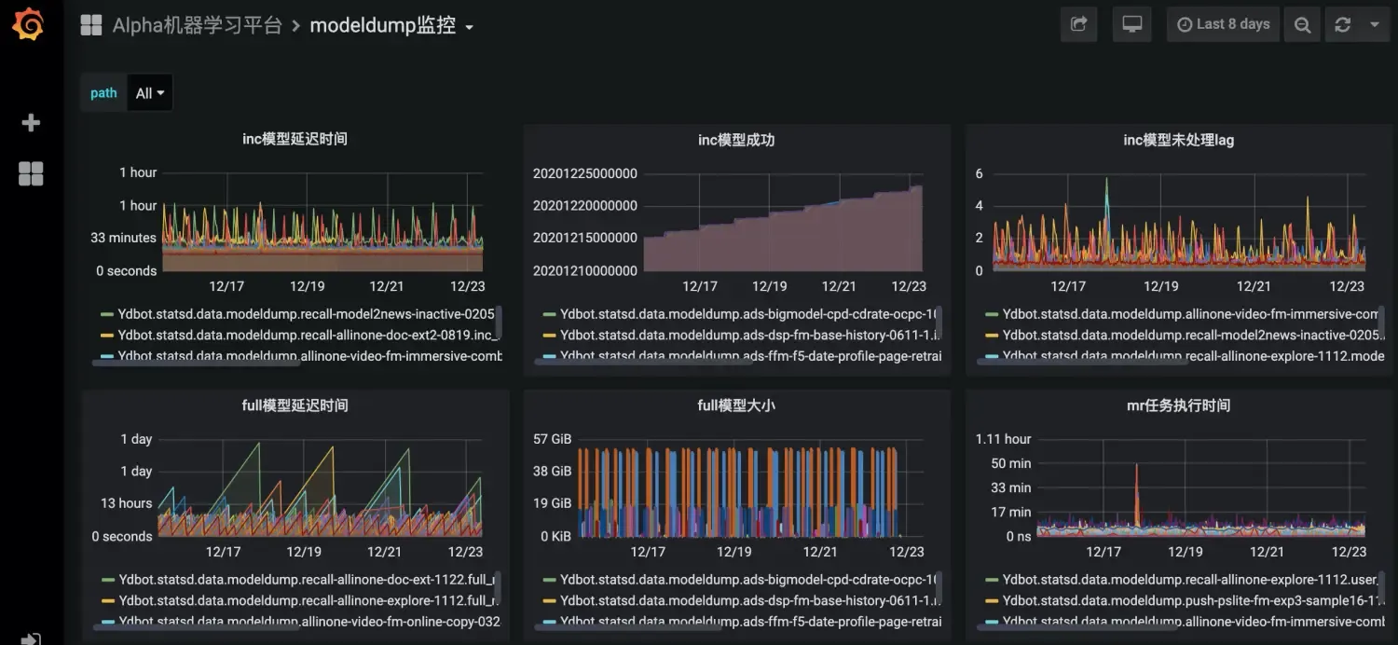Refresh the dashboard with the refresh icon
Screen dimensions: 1398x645
(x=1342, y=25)
